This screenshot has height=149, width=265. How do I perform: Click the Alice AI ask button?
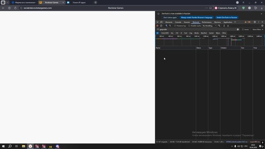pyautogui.click(x=226, y=8)
